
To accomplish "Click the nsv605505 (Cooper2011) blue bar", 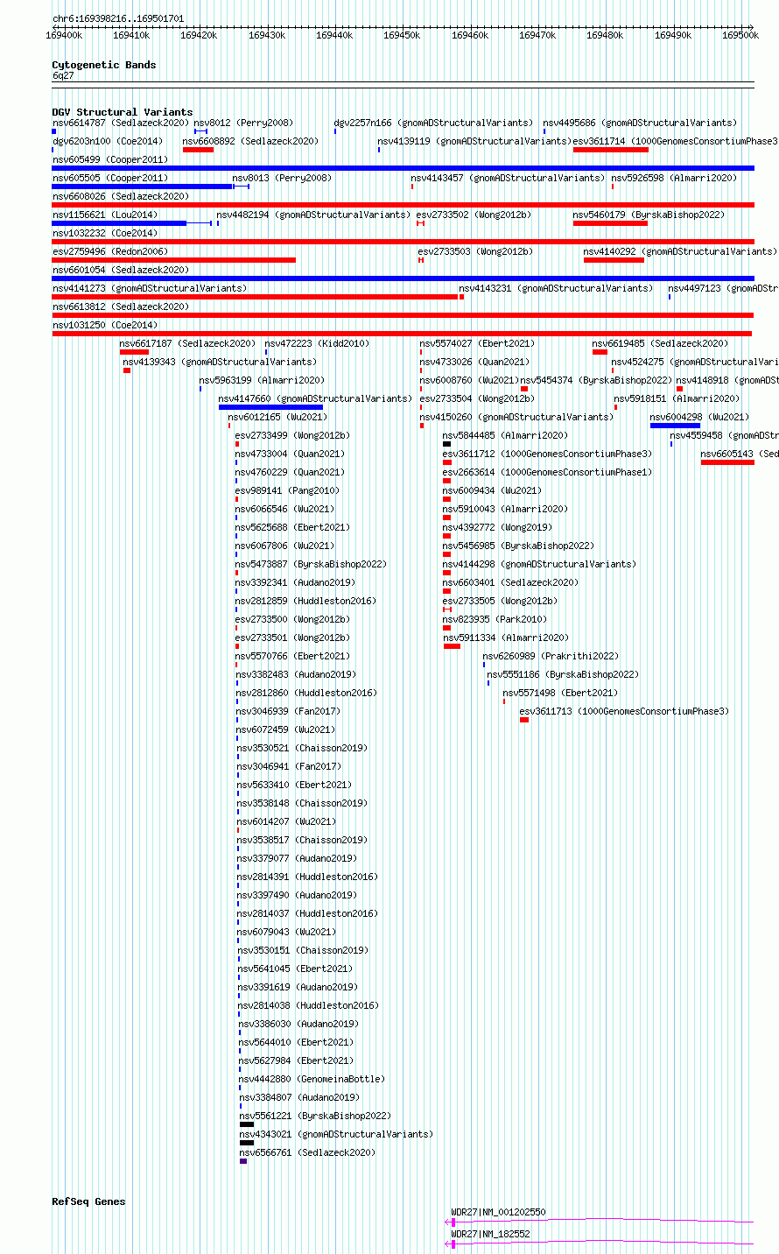I will (142, 187).
